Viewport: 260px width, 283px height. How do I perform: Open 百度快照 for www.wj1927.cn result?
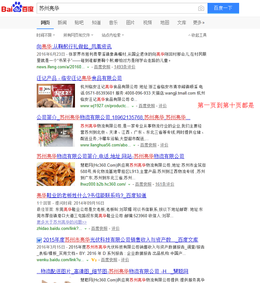pos(147,106)
